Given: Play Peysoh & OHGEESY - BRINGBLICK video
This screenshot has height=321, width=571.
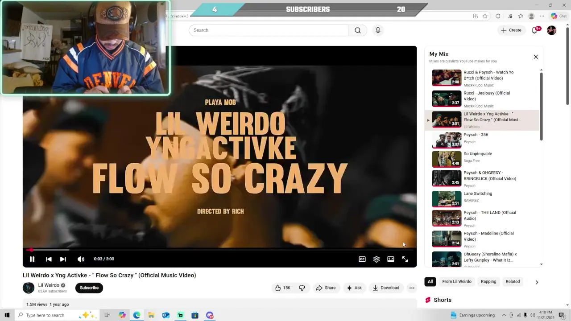Looking at the screenshot, I should [x=482, y=178].
